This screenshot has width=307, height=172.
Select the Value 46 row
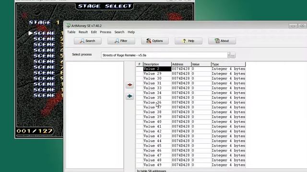pos(191,150)
